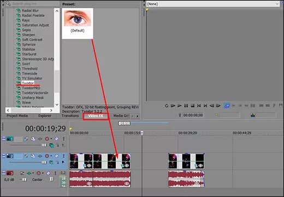
Task: Select the TwixtorPRO plug-in
Action: click(x=31, y=88)
